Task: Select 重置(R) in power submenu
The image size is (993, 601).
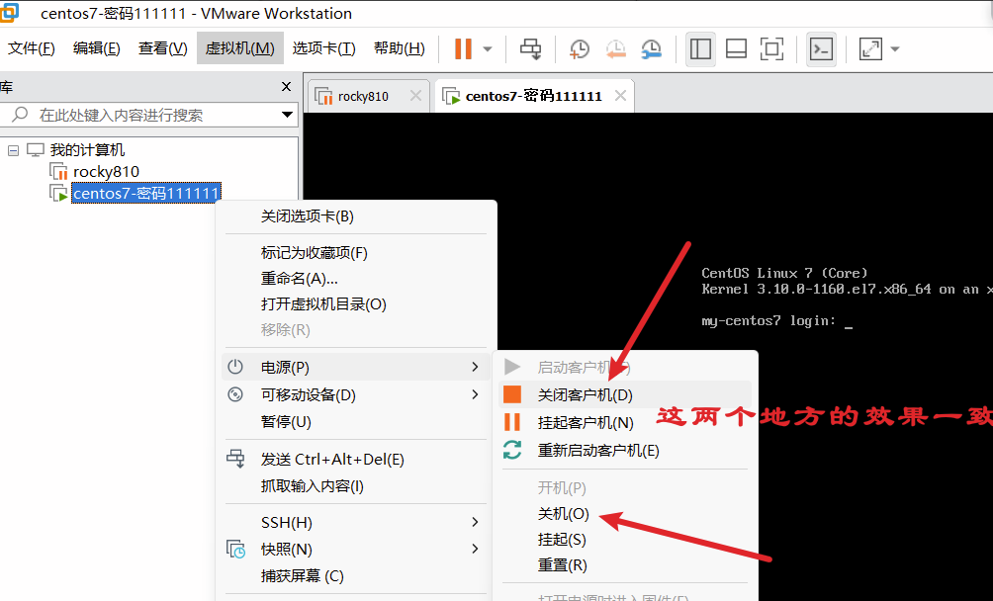Action: 625,565
